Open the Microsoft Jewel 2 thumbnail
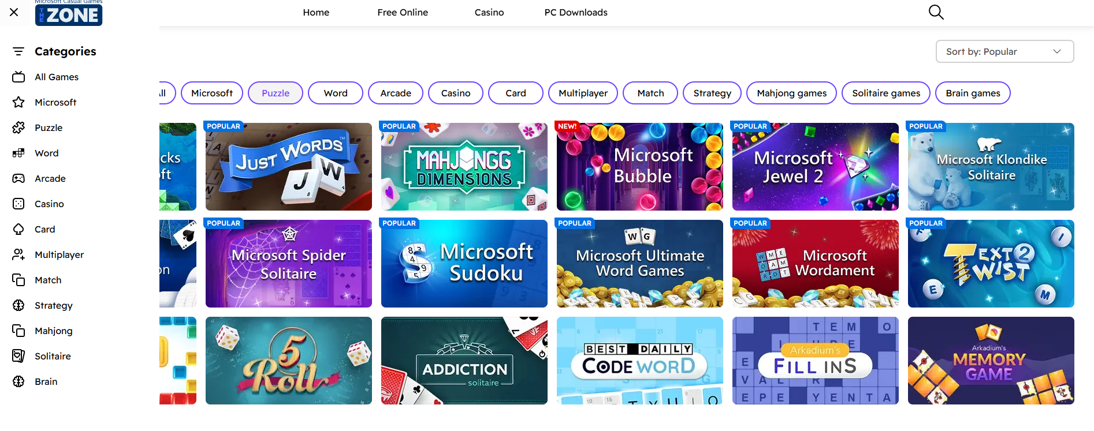Screen dimensions: 1094x431 click(816, 167)
